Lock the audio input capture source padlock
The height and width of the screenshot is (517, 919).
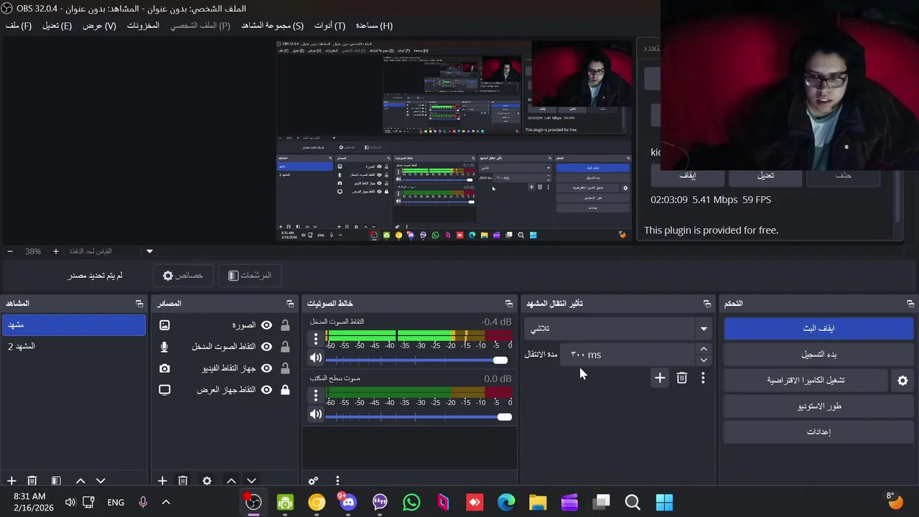(285, 347)
